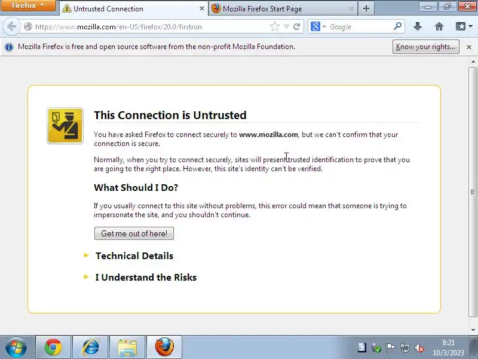The height and width of the screenshot is (359, 478).
Task: Switch to the Untrusted Connection tab
Action: coord(133,8)
